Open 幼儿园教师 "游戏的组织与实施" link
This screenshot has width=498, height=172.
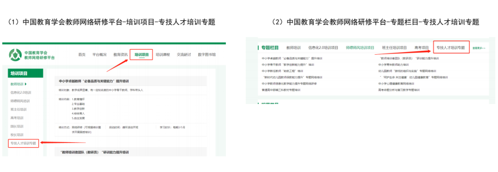pos(407,71)
